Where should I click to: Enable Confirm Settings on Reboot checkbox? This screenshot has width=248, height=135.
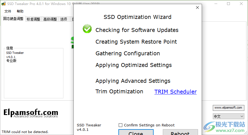tap(121, 125)
